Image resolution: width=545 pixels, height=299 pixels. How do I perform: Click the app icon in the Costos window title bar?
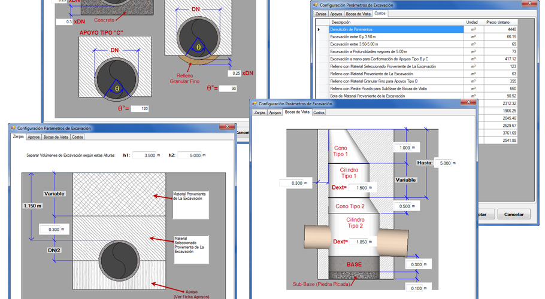(x=316, y=5)
